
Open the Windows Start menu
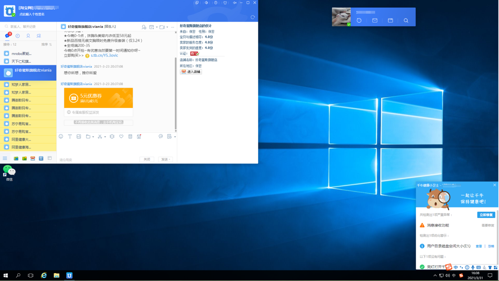[x=6, y=275]
